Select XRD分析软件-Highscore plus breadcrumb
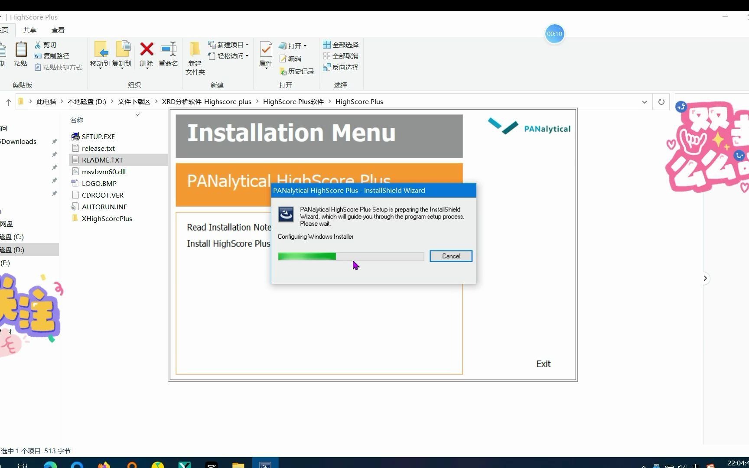The width and height of the screenshot is (749, 468). point(207,101)
